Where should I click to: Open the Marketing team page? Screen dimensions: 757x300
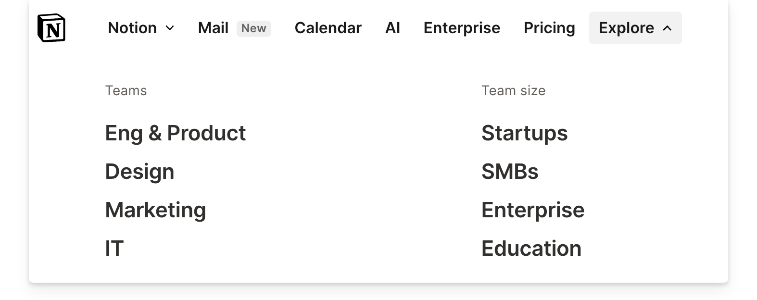155,210
